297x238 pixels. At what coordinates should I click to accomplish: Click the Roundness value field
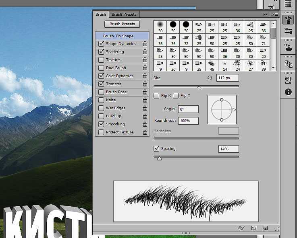pos(188,121)
